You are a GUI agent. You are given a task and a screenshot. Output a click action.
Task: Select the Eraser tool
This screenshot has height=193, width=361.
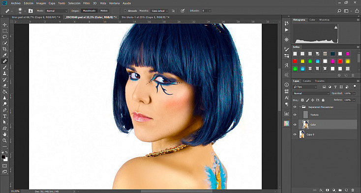[x=4, y=85]
